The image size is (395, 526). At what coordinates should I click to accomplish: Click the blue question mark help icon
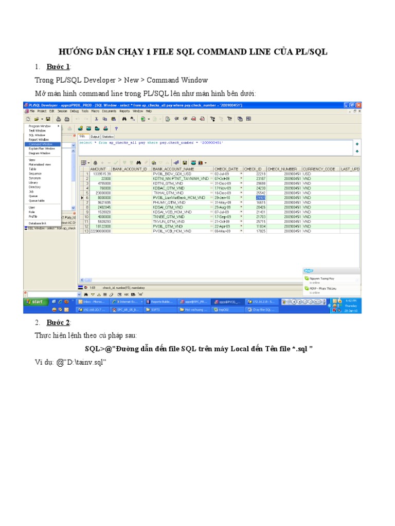116,128
